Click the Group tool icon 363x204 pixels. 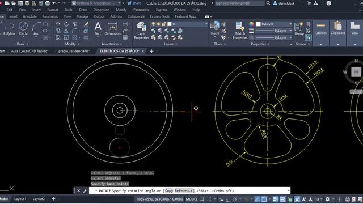tap(299, 29)
